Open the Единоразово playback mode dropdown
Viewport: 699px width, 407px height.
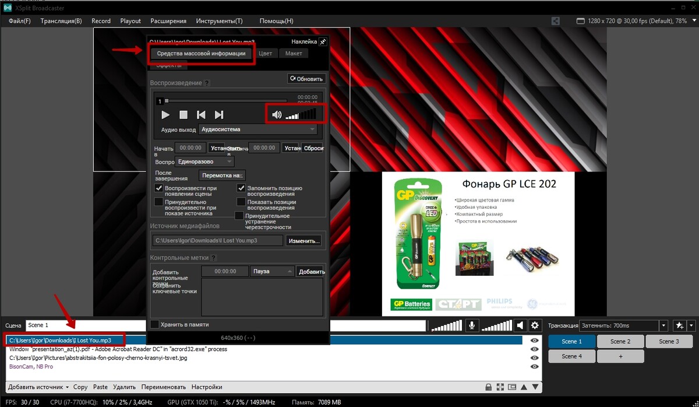(204, 162)
